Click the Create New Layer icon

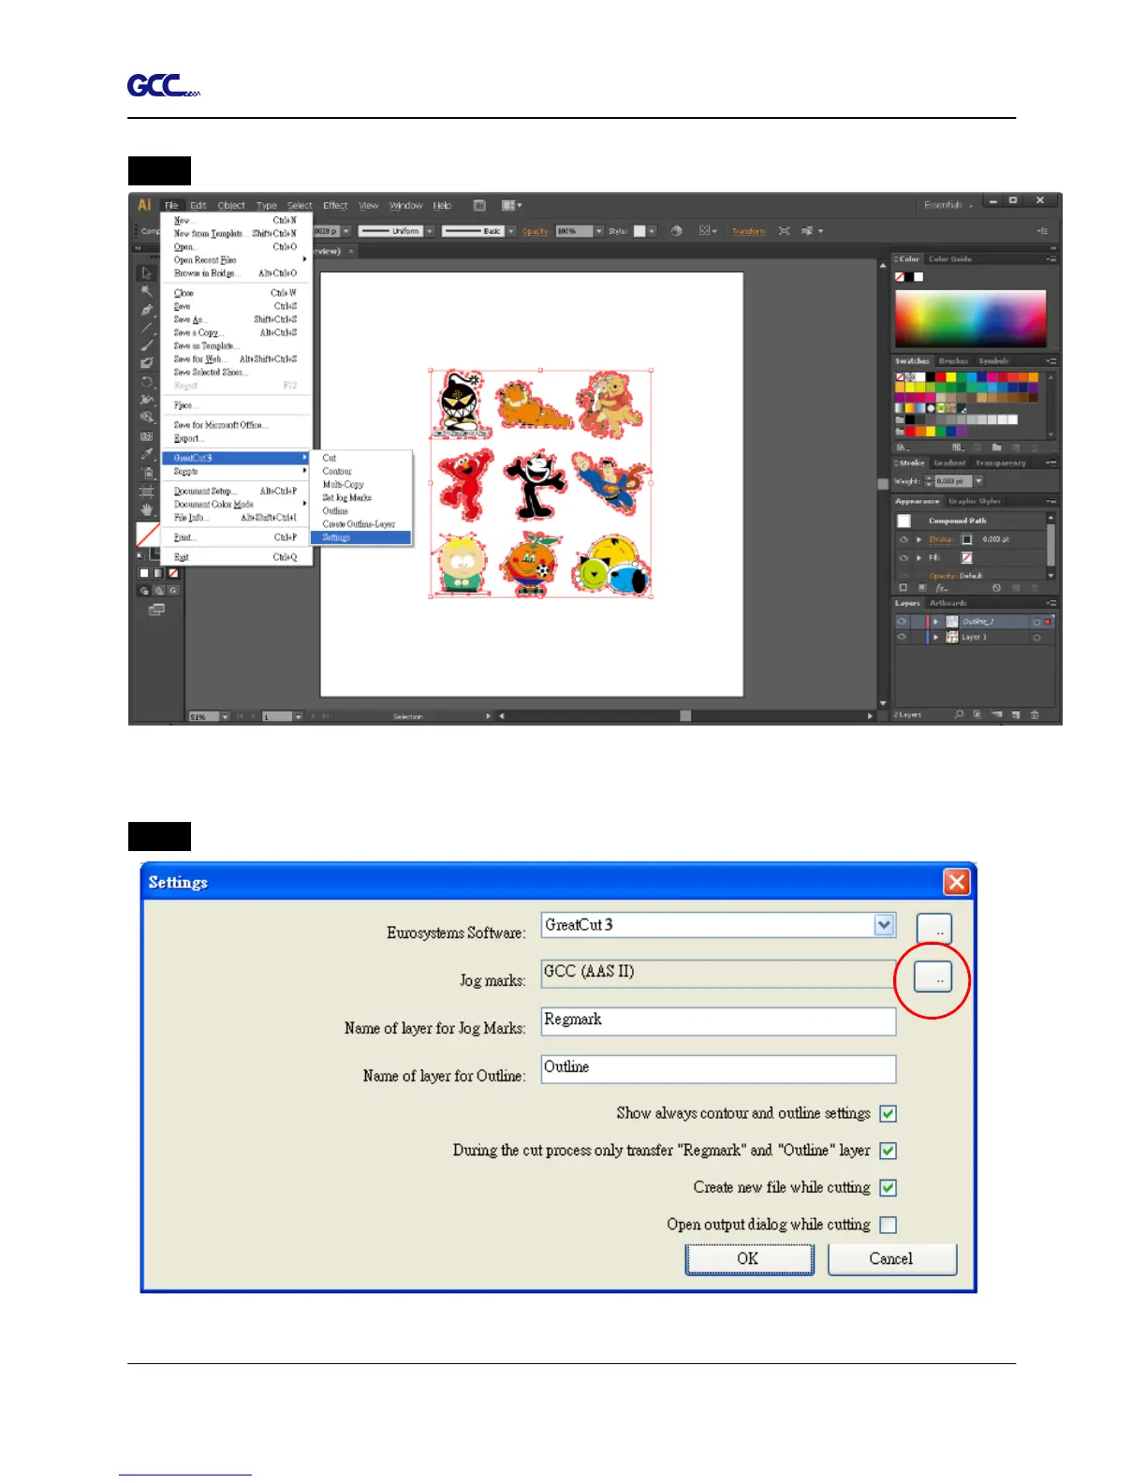[x=1016, y=714]
